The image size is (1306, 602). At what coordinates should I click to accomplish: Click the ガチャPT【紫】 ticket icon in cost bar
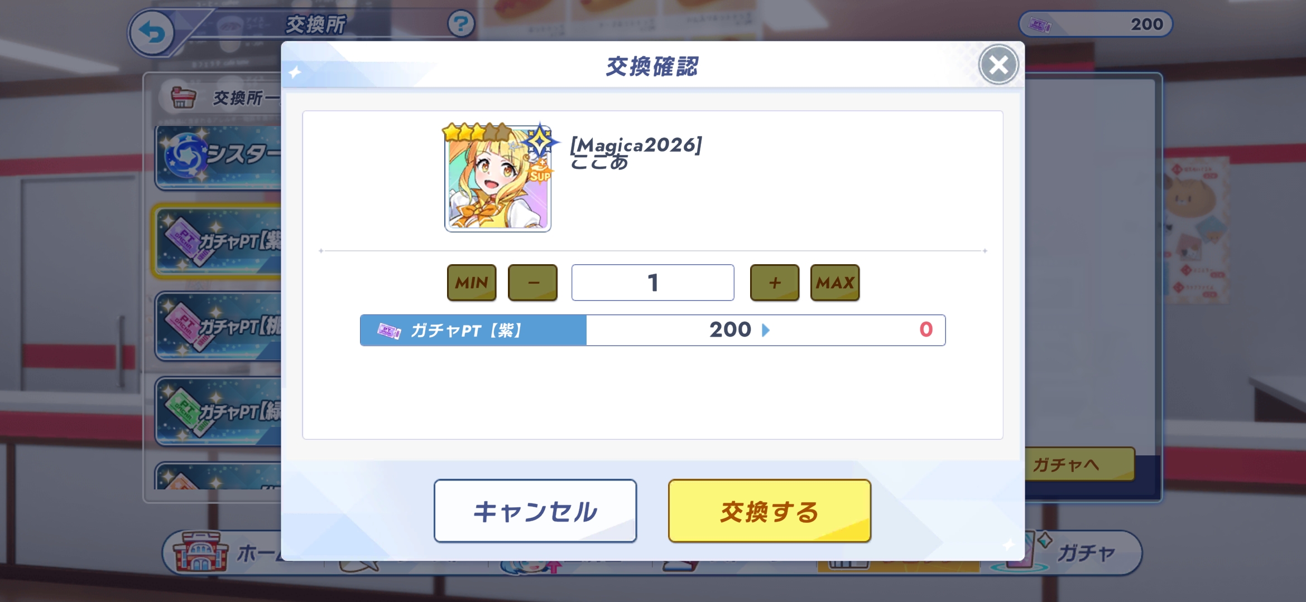(x=389, y=331)
